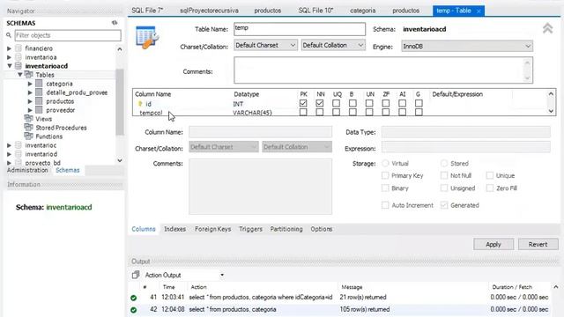Click the table Comments text area
The width and height of the screenshot is (564, 317).
(x=383, y=70)
